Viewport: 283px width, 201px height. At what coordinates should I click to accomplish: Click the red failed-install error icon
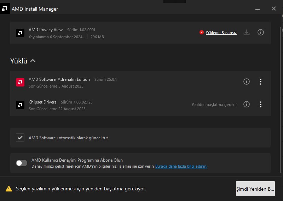202,32
